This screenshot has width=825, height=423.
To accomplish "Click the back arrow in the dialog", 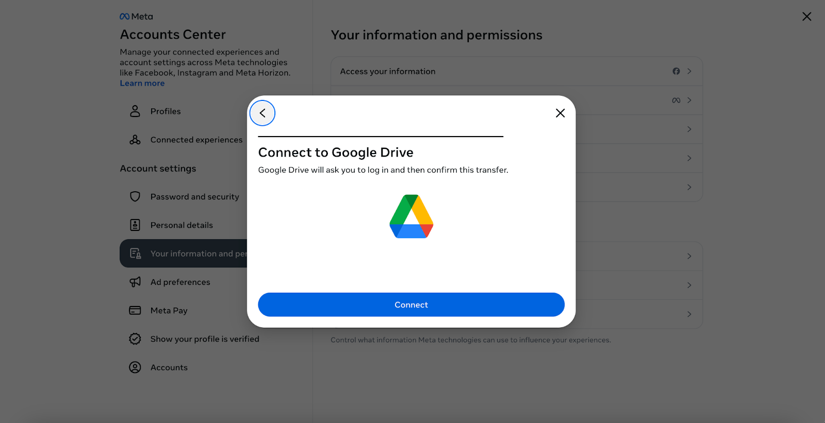I will pos(262,113).
